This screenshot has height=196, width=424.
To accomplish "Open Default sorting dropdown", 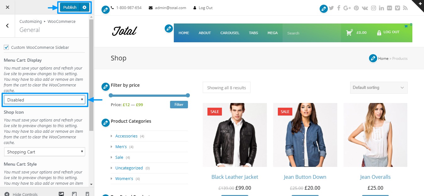I will (x=379, y=88).
